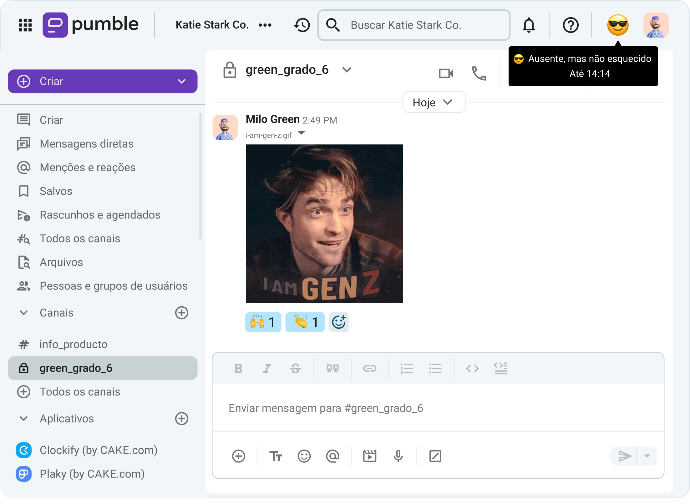Open the Hoje date dropdown
Image resolution: width=690 pixels, height=504 pixels.
pyautogui.click(x=434, y=102)
